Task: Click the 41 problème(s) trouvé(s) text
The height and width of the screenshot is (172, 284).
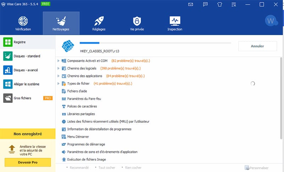Action: [x=113, y=84]
